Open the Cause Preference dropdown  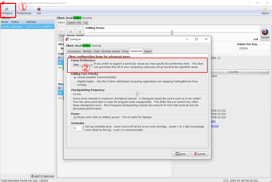coord(83,64)
